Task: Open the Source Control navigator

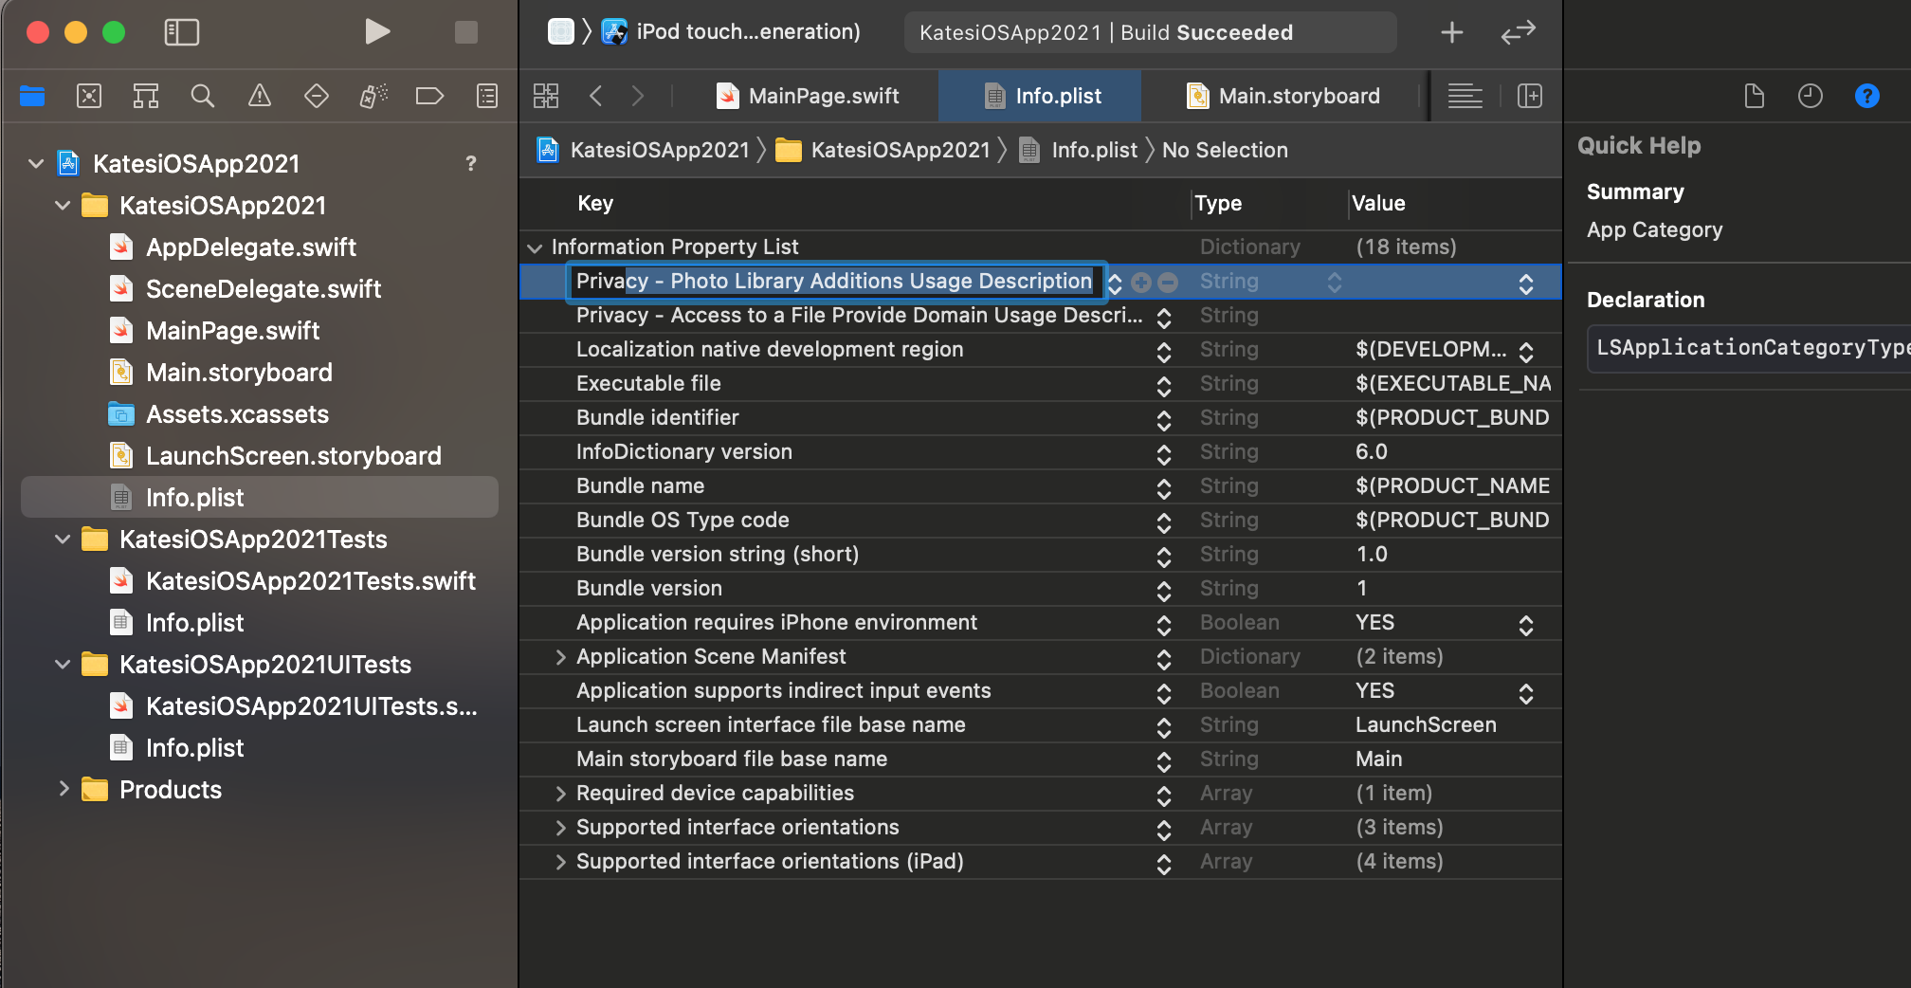Action: point(89,96)
